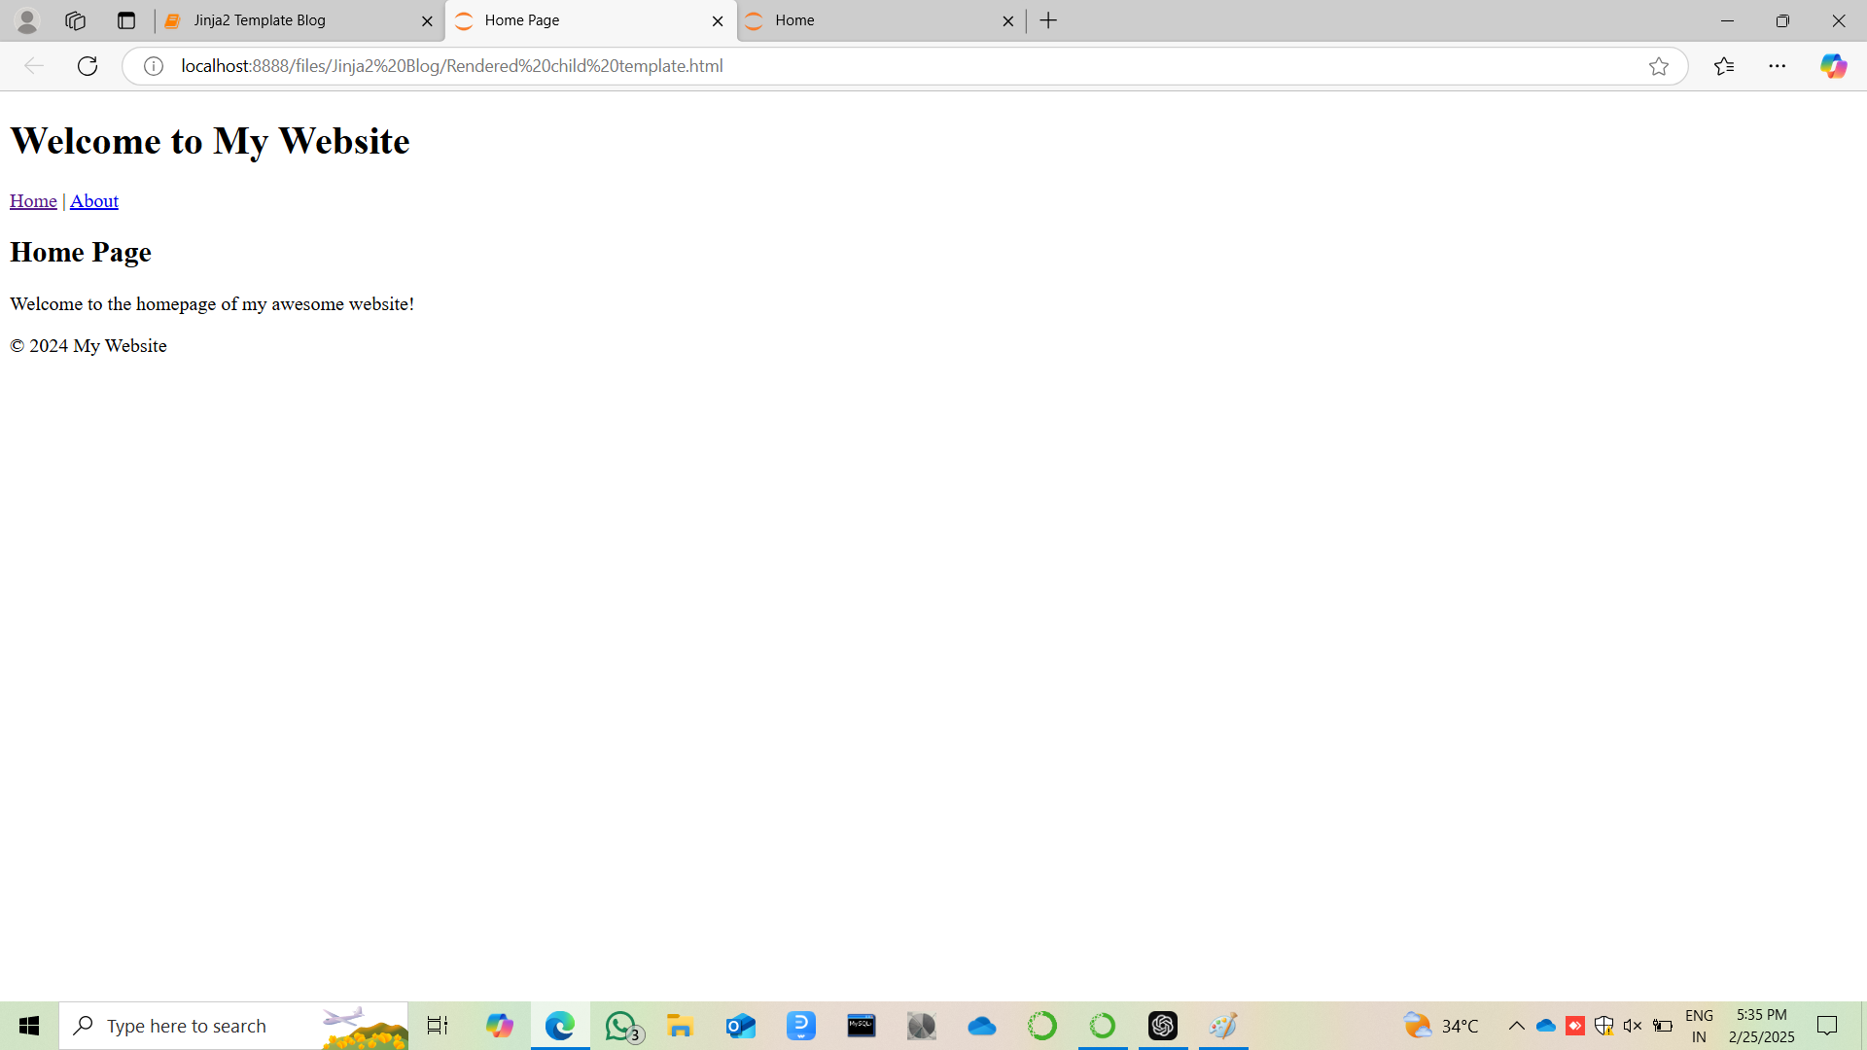Open the Favorites list icon

point(1723,66)
